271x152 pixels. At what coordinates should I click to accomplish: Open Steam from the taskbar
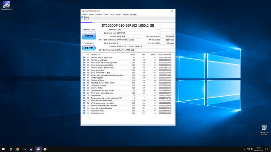tap(31, 149)
